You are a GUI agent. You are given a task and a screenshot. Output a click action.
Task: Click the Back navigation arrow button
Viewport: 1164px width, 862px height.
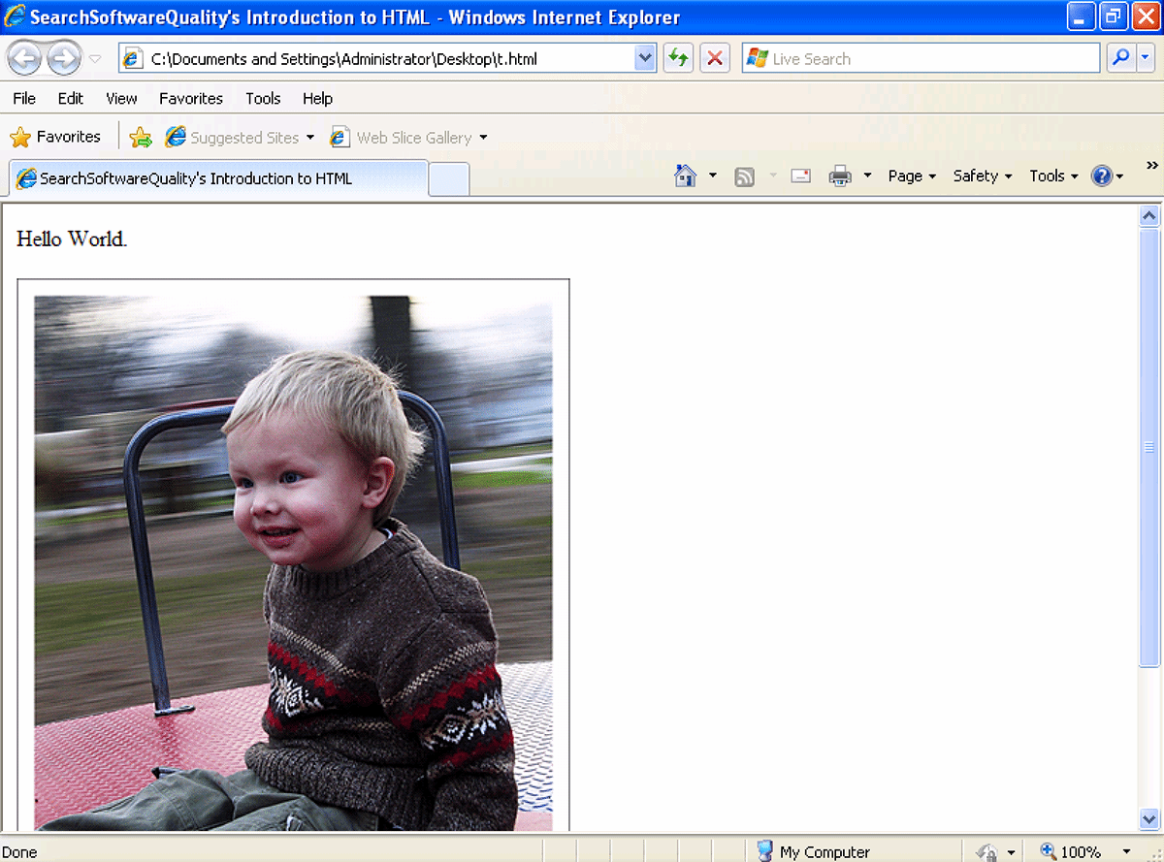[25, 59]
